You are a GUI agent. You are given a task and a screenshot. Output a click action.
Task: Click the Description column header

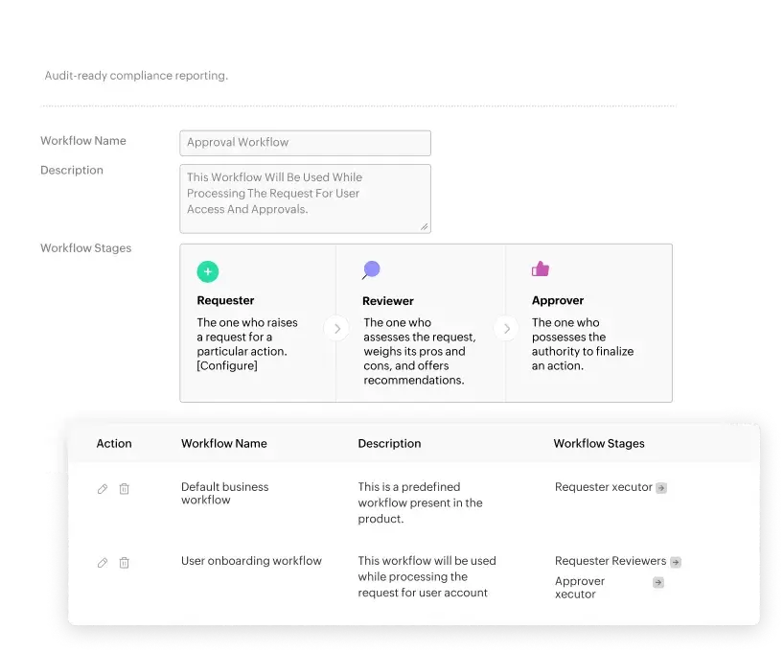click(389, 443)
